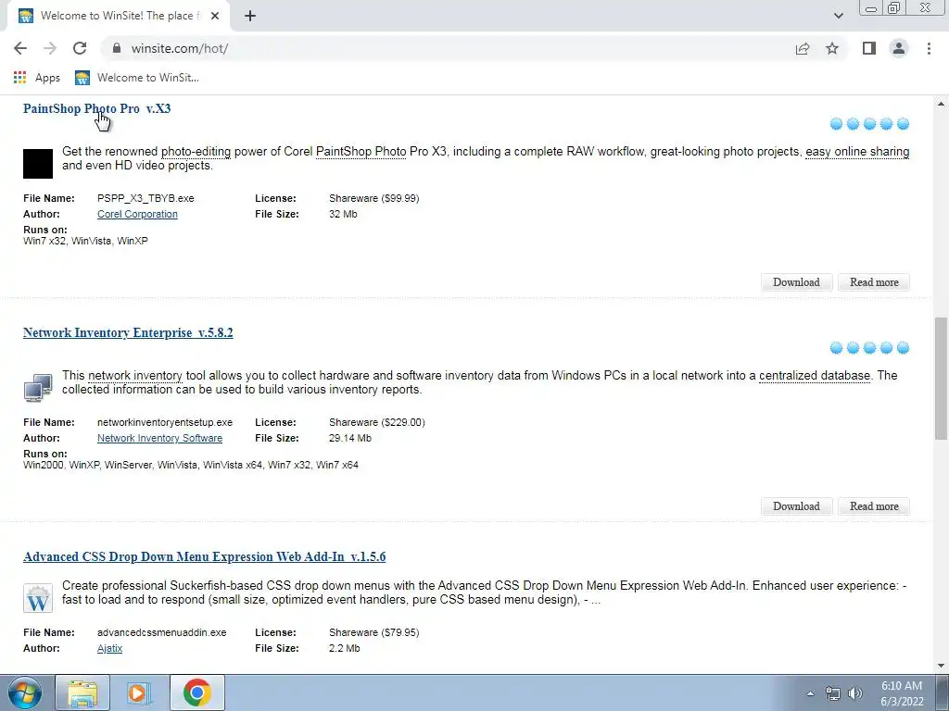
Task: Click the scrollbar down arrow
Action: click(941, 666)
